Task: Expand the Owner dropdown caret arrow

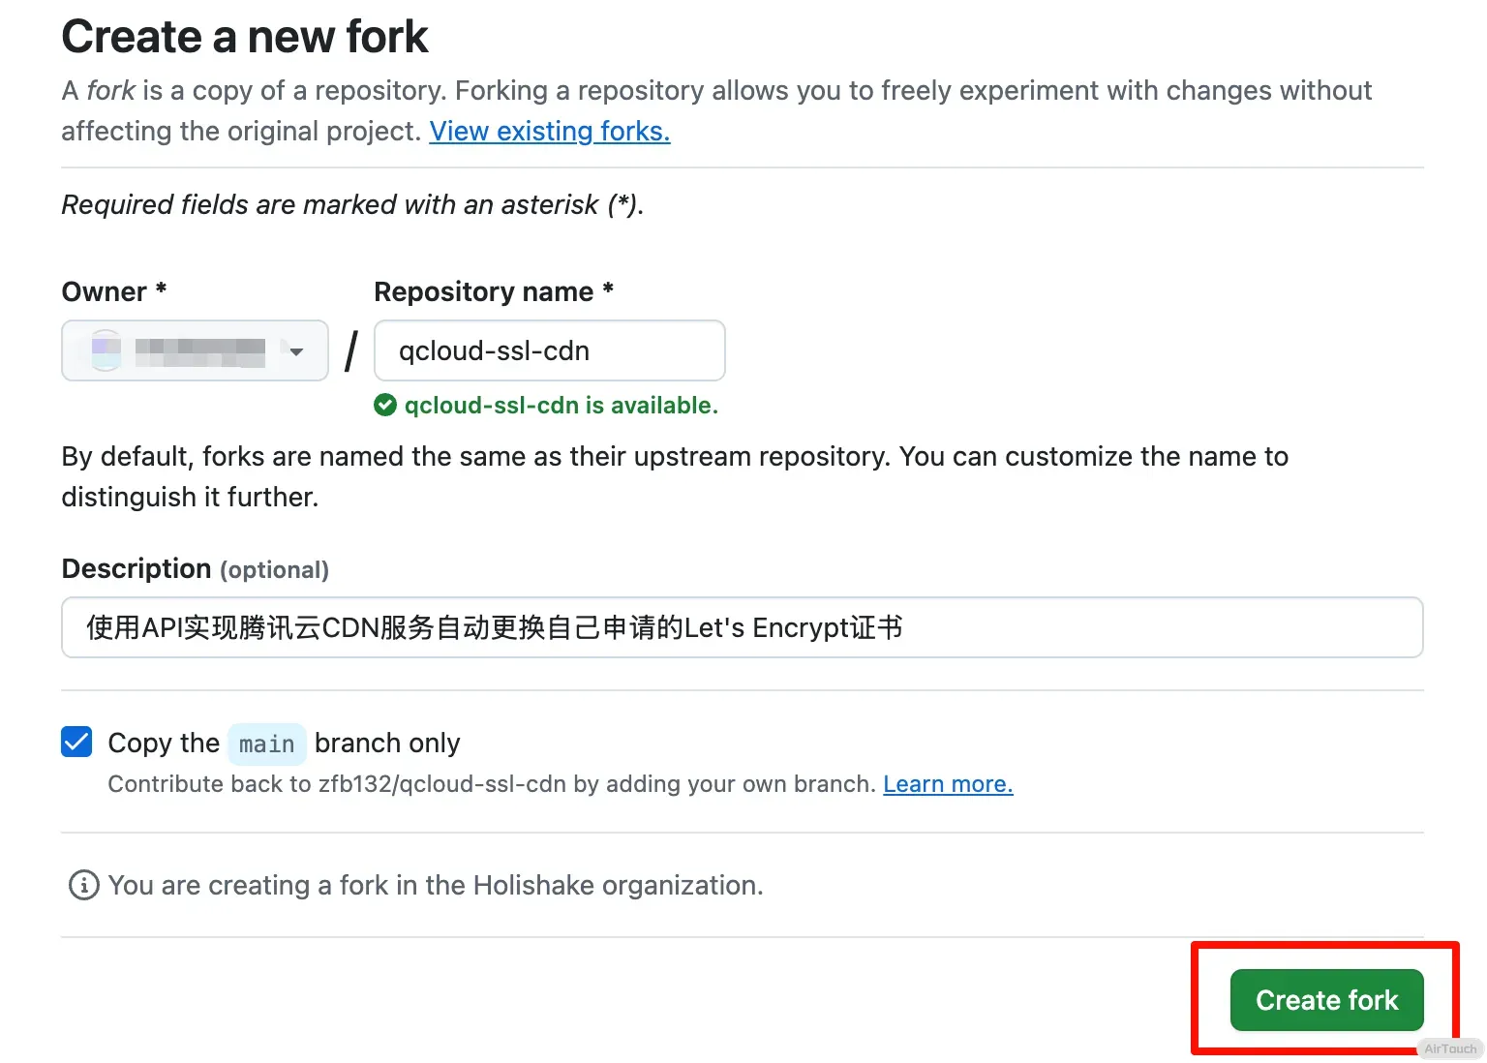Action: click(296, 351)
